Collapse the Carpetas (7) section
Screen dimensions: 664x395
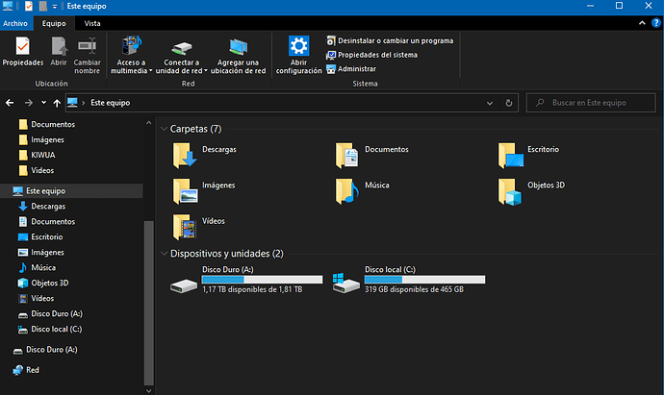coord(164,128)
